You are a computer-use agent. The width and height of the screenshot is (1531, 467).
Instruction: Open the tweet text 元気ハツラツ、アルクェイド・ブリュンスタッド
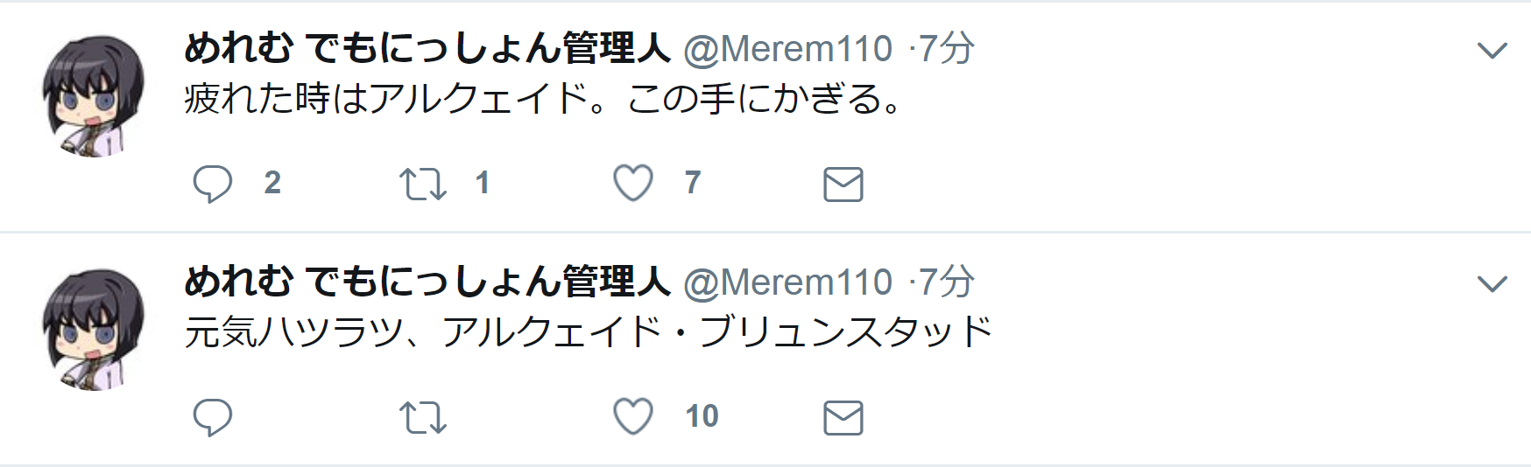click(x=589, y=332)
